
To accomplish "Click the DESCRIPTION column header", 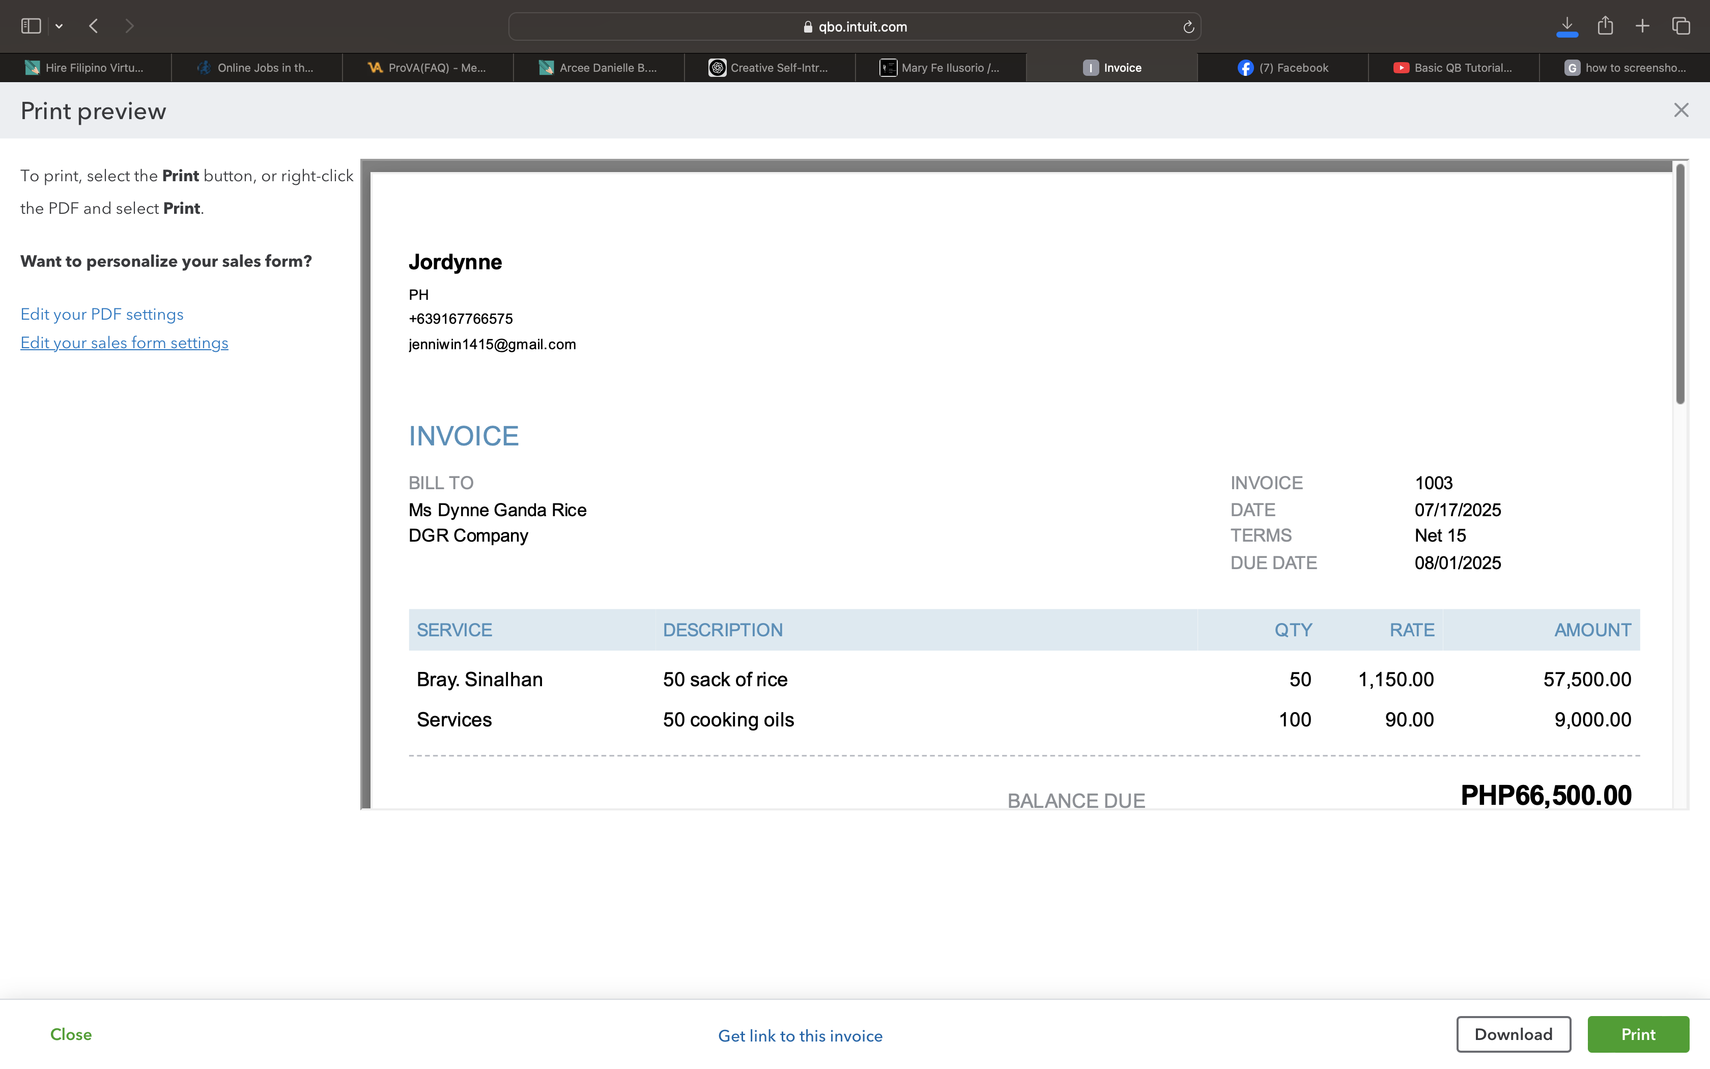I will (x=723, y=630).
